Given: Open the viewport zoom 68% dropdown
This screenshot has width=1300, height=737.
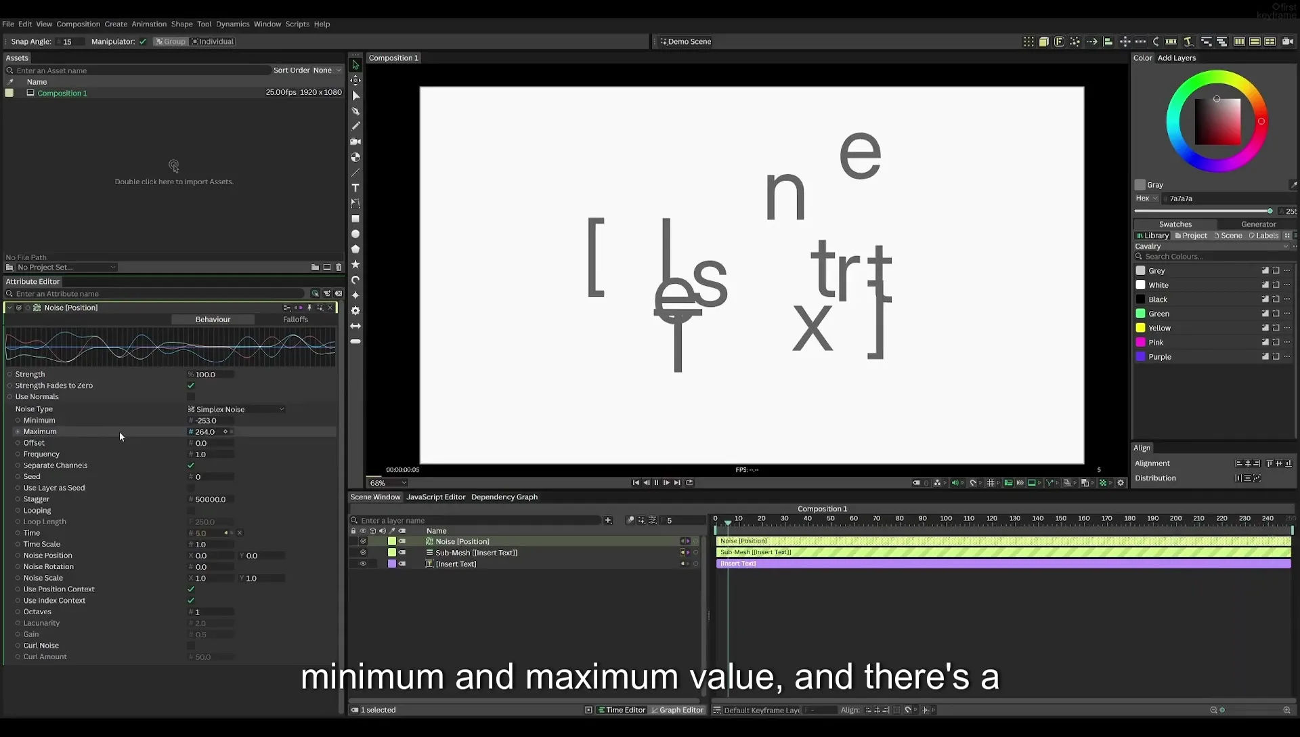Looking at the screenshot, I should [x=388, y=483].
